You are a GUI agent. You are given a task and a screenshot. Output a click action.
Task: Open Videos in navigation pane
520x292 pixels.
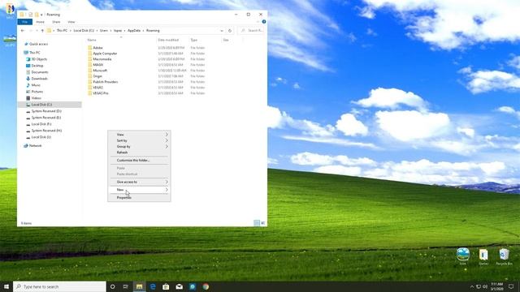(36, 98)
